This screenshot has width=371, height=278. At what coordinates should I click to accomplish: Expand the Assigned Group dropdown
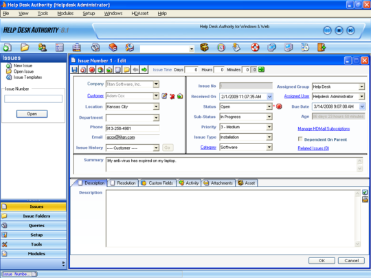pos(361,86)
